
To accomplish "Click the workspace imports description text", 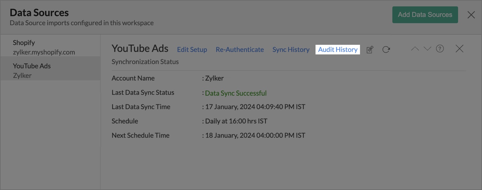I will 82,23.
